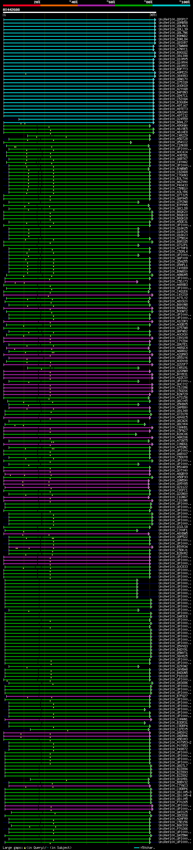Select the UniRef100_P07953-2 label

pyautogui.click(x=175, y=742)
